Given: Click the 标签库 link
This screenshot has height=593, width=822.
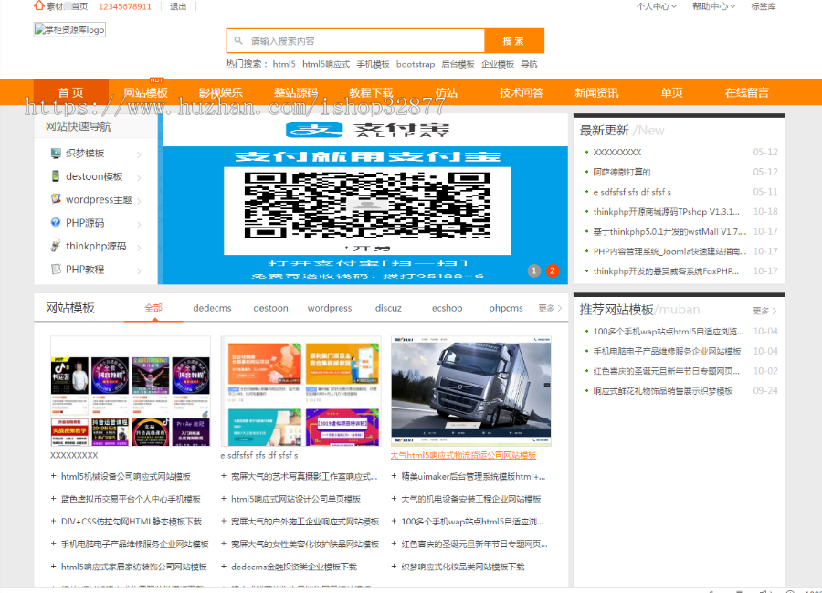Looking at the screenshot, I should coord(763,6).
